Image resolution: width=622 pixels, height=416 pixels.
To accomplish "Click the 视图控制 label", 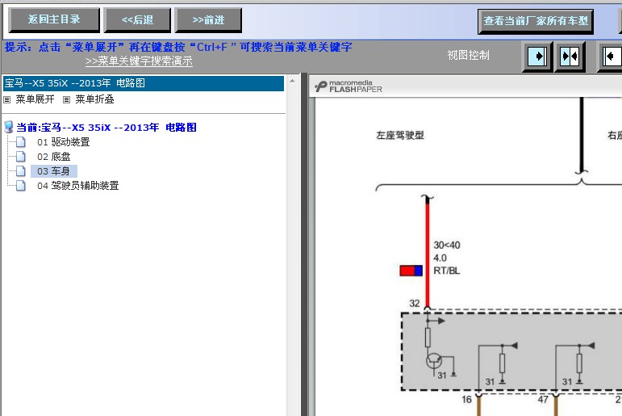I will coord(468,55).
